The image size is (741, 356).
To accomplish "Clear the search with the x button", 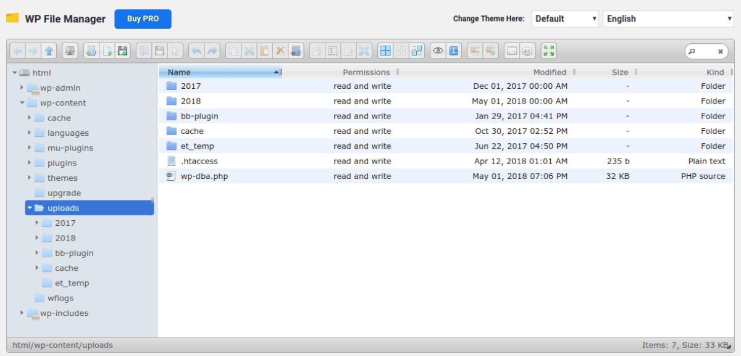I will [x=720, y=52].
